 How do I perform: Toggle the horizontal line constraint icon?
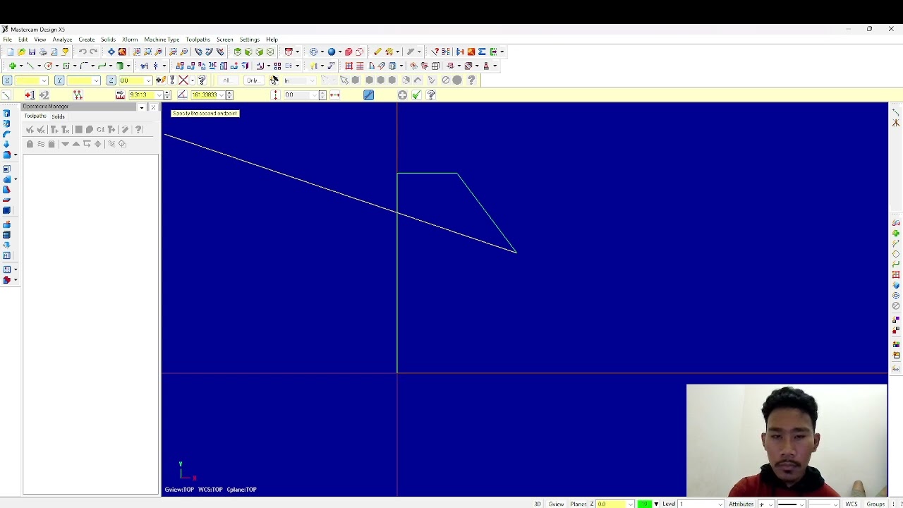334,95
